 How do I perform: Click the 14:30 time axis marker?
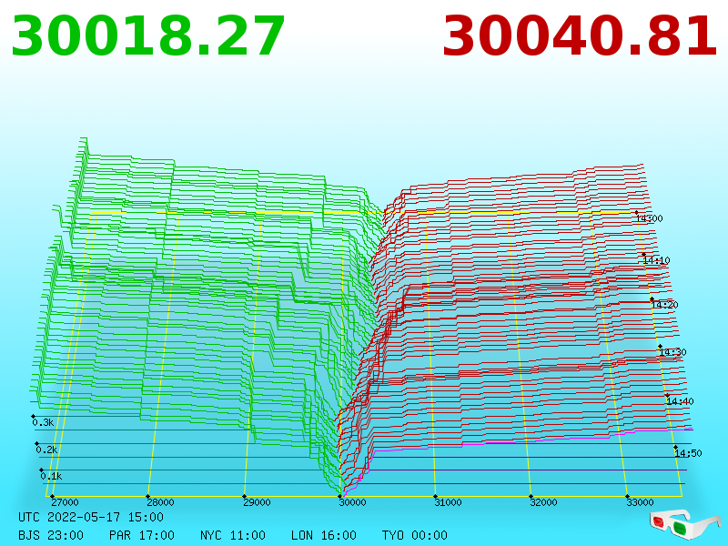(672, 352)
